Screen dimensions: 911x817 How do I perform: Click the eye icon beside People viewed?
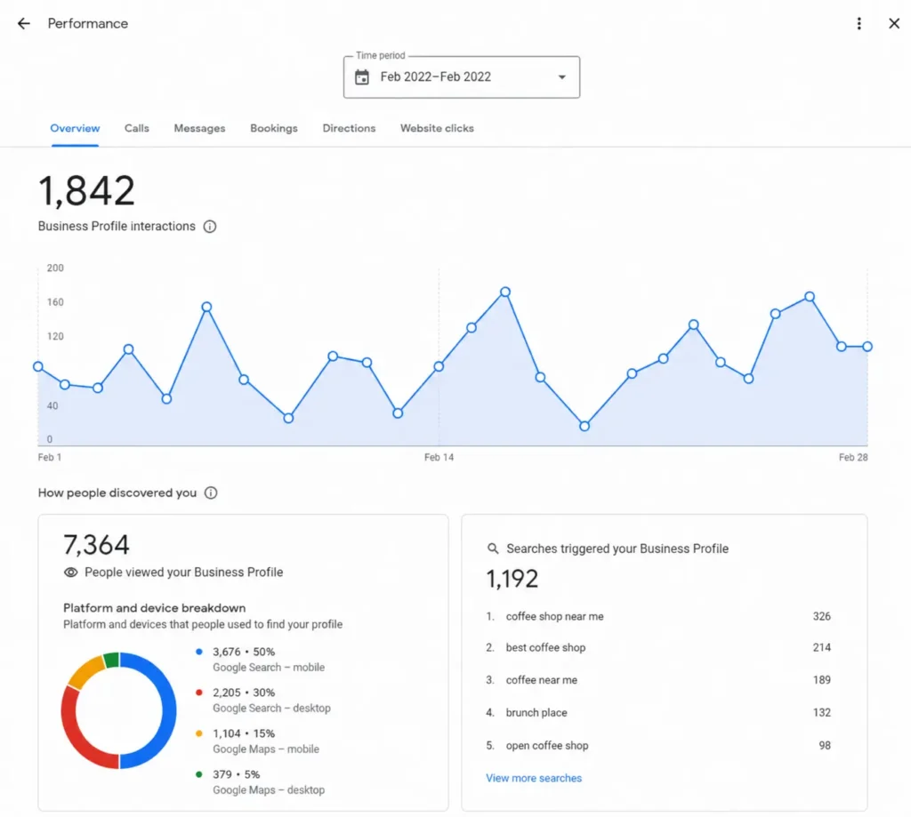(71, 573)
